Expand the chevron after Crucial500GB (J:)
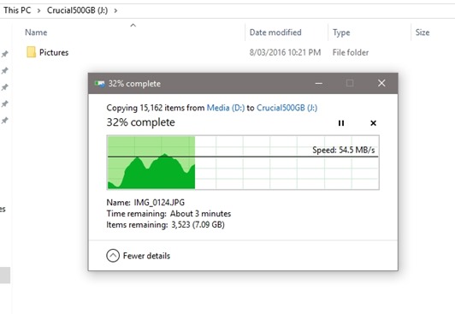The height and width of the screenshot is (314, 455). (x=115, y=11)
